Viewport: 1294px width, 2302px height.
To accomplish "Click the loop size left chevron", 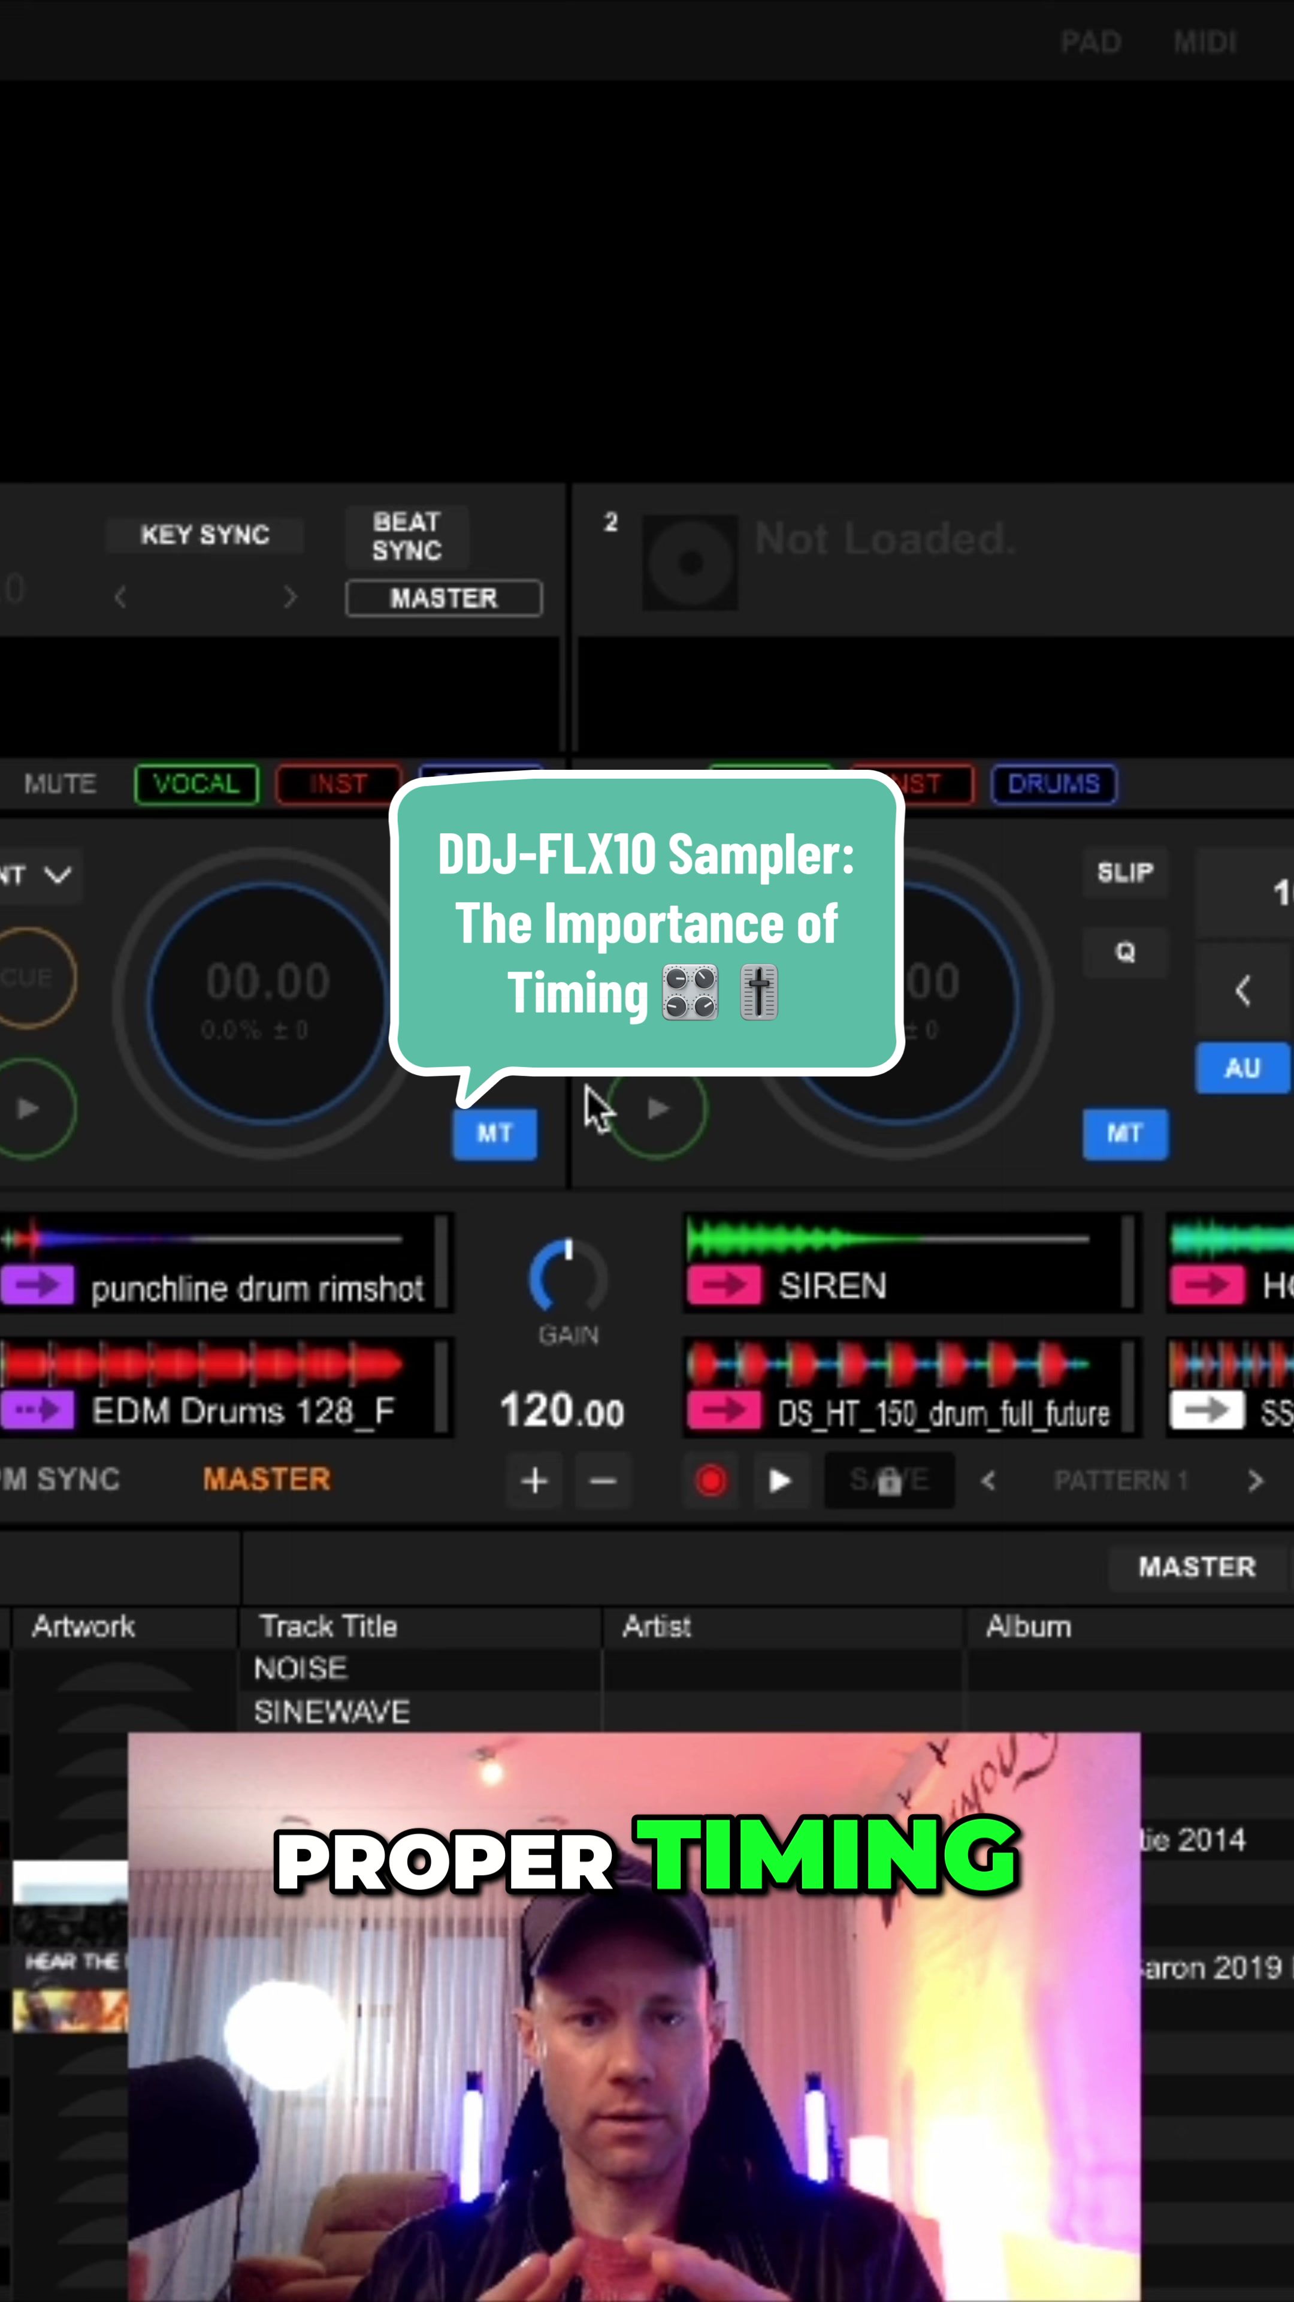I will click(x=1243, y=990).
